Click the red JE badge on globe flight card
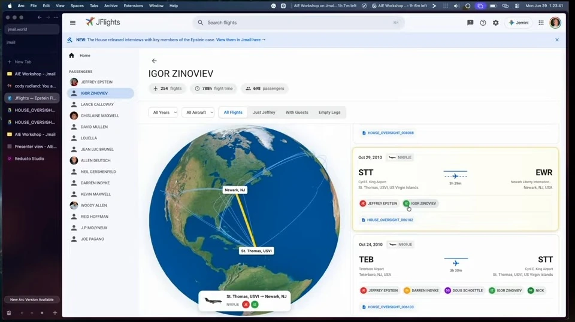 click(x=246, y=305)
